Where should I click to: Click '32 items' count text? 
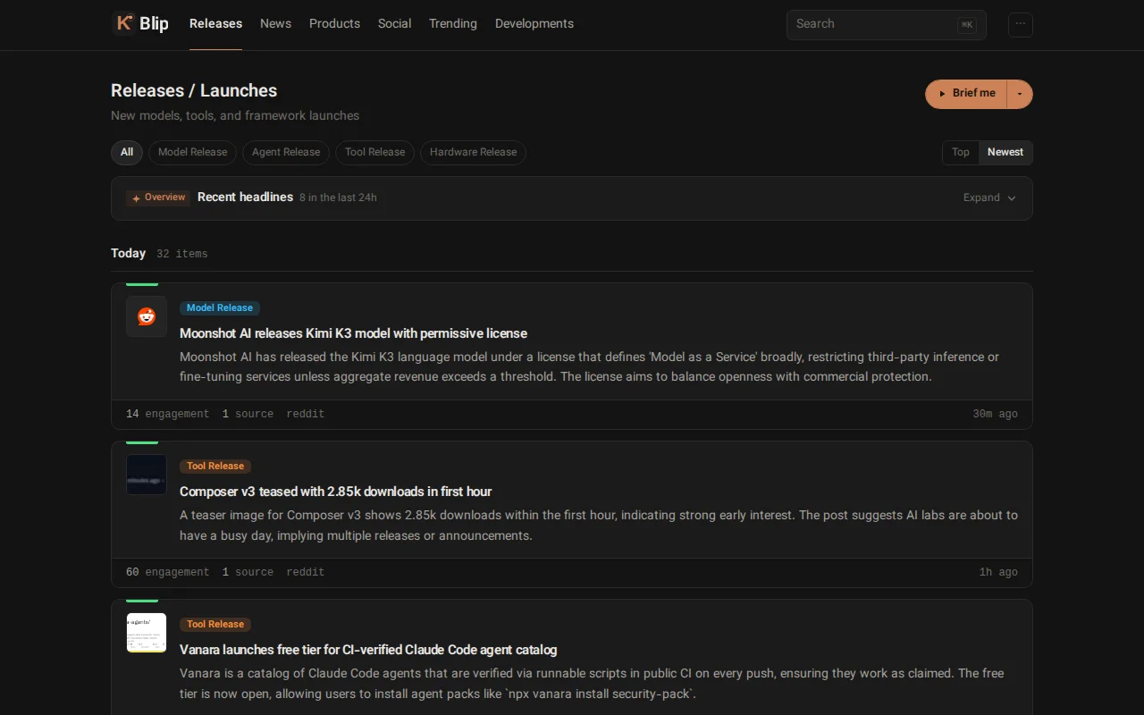(182, 255)
